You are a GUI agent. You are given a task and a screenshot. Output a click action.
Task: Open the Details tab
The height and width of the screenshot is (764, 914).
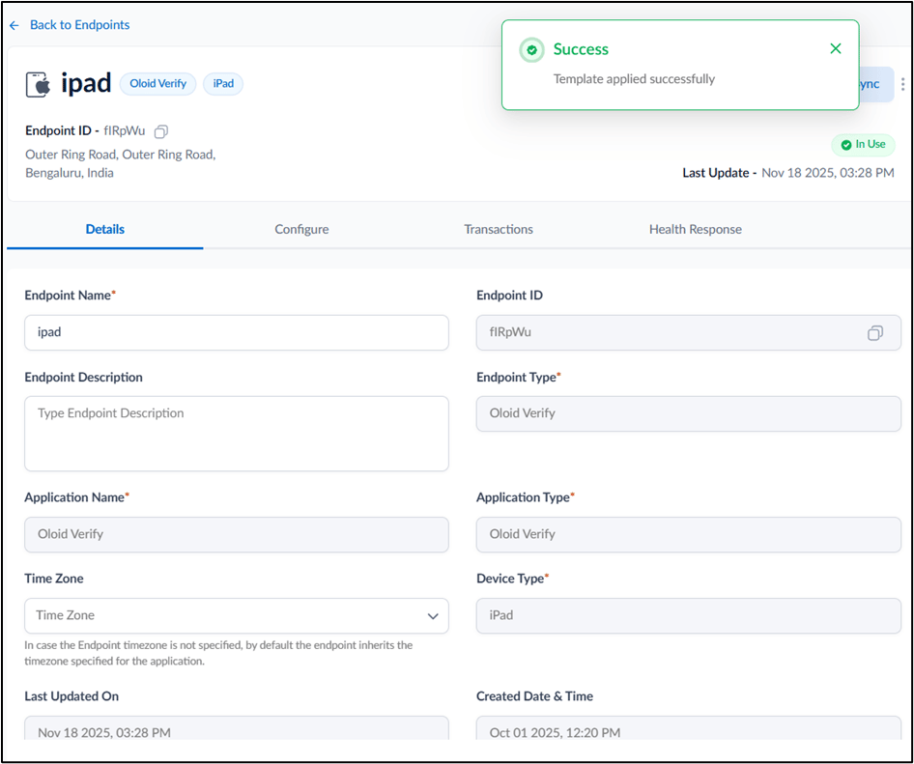[x=105, y=229]
